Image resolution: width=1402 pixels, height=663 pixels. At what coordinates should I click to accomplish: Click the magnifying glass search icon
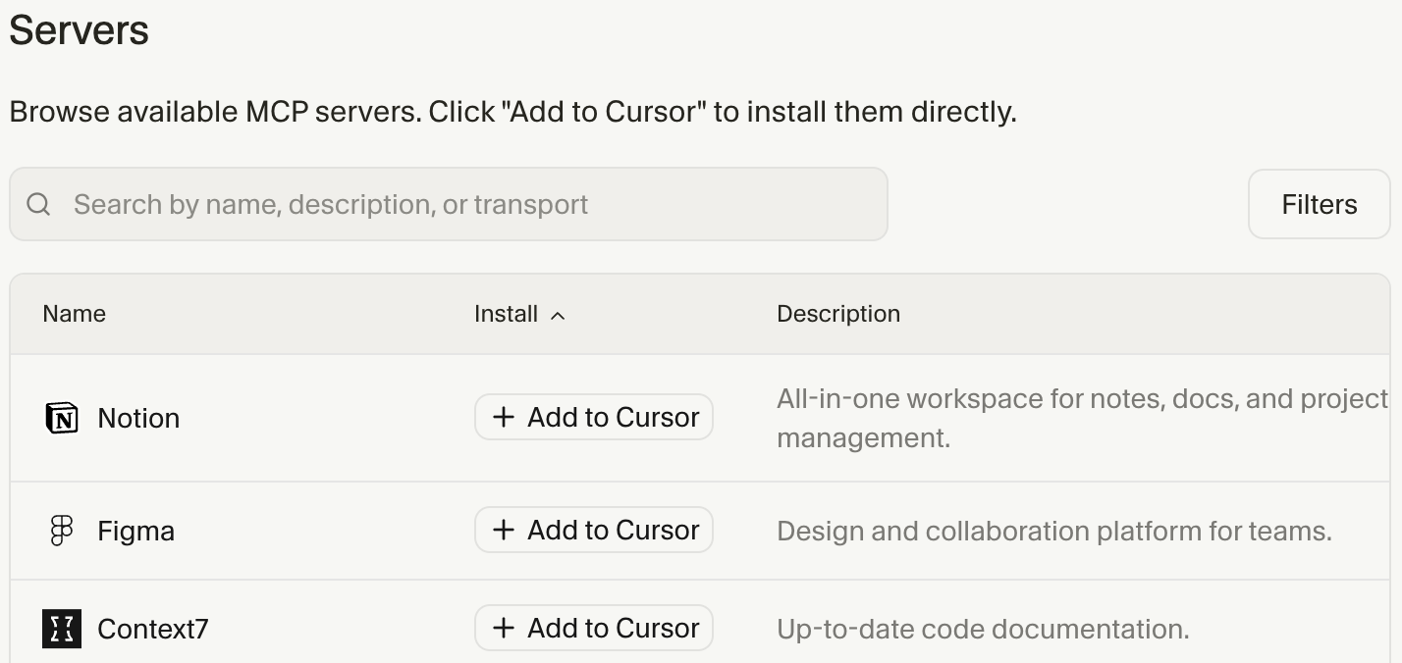pos(38,204)
